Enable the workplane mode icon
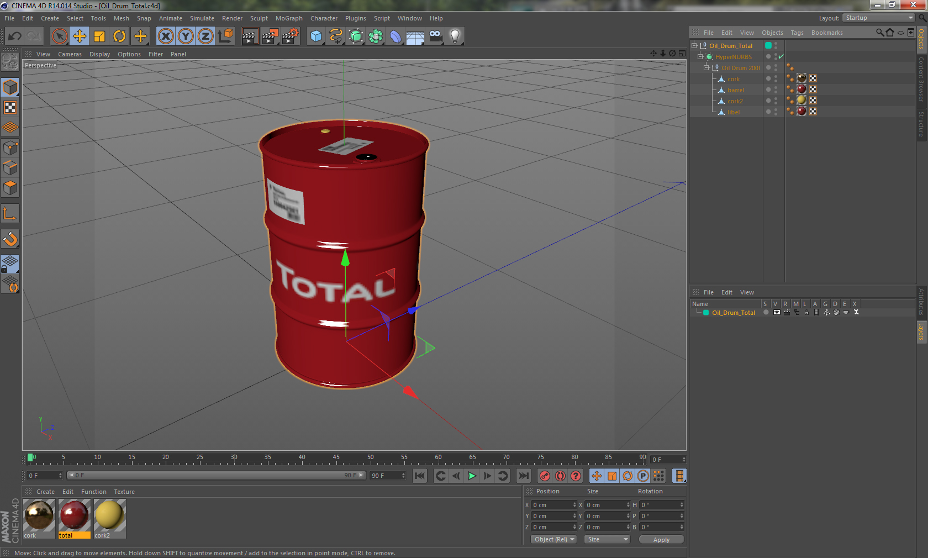The height and width of the screenshot is (558, 928). click(x=10, y=127)
